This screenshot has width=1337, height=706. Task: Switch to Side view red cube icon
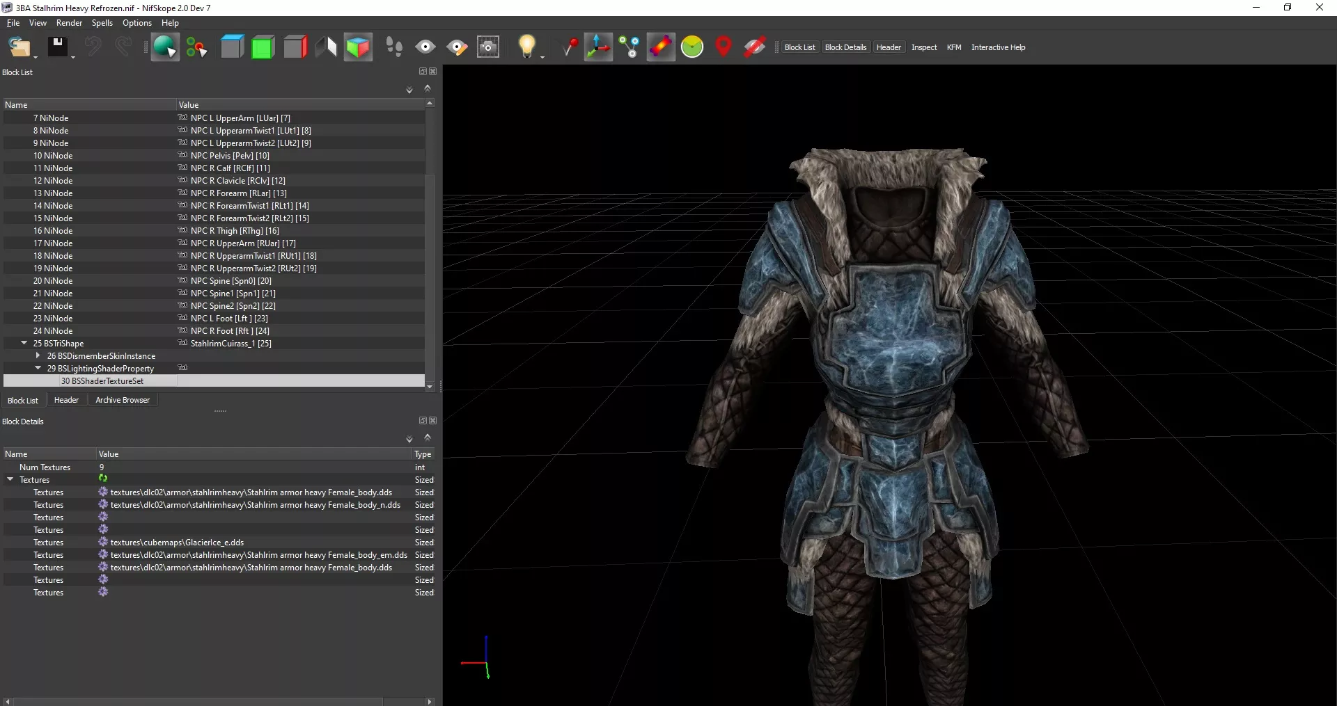pyautogui.click(x=295, y=47)
